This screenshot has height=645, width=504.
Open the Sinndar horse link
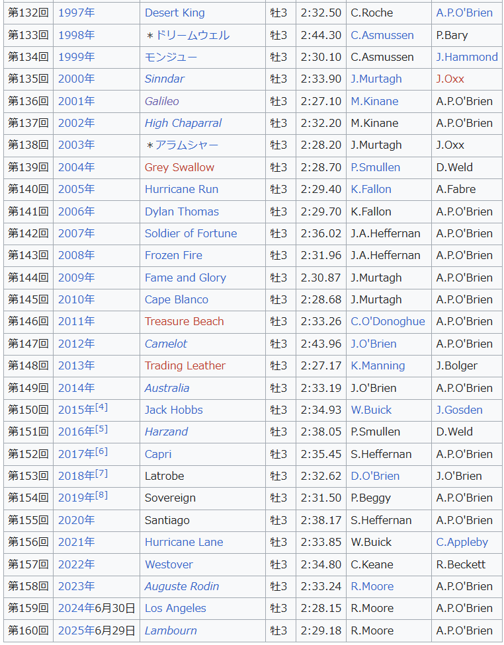pyautogui.click(x=164, y=79)
